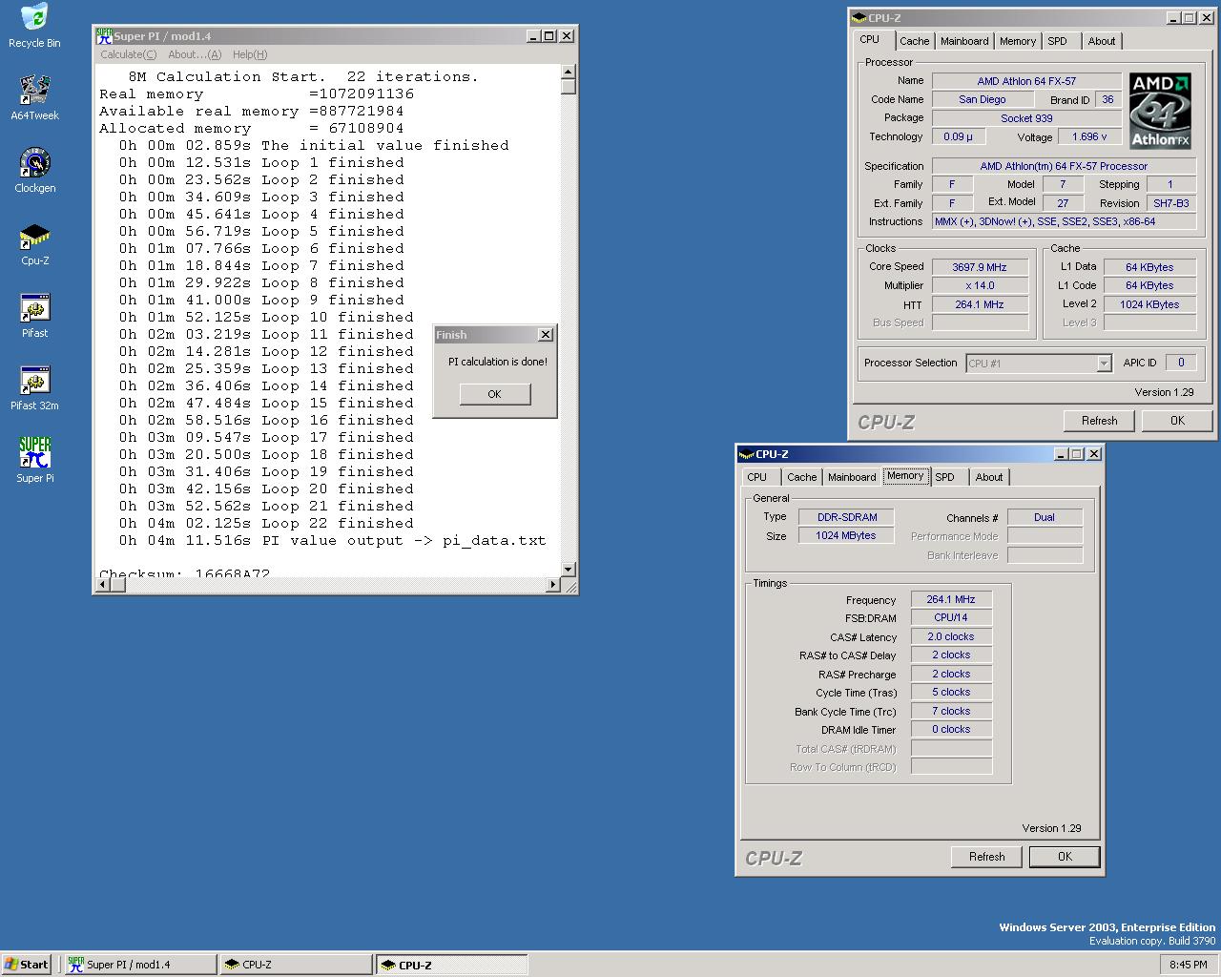Open the Recycle Bin desktop icon
Image resolution: width=1221 pixels, height=977 pixels.
pos(34,26)
